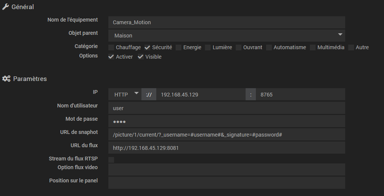
Task: Click the wrench icon next to Général
Action: pos(6,7)
